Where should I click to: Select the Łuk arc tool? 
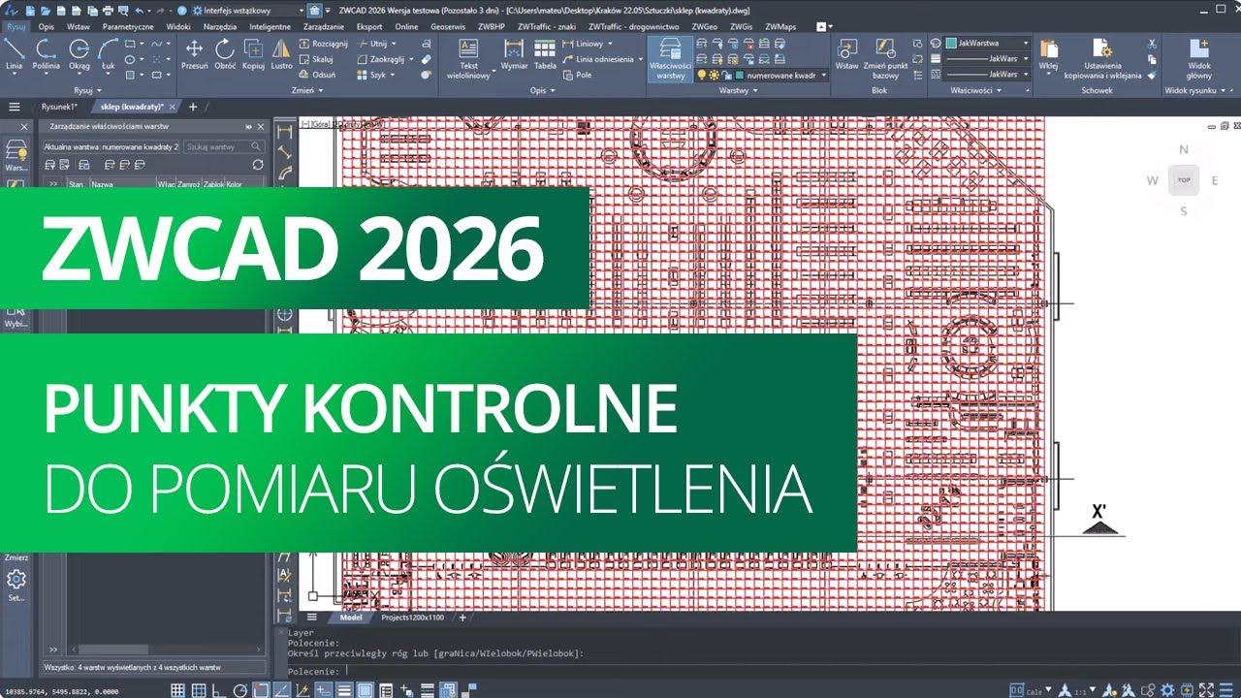109,54
